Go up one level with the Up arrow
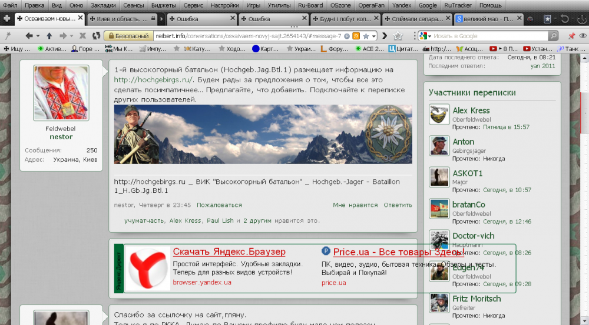Image resolution: width=589 pixels, height=325 pixels. [x=49, y=36]
